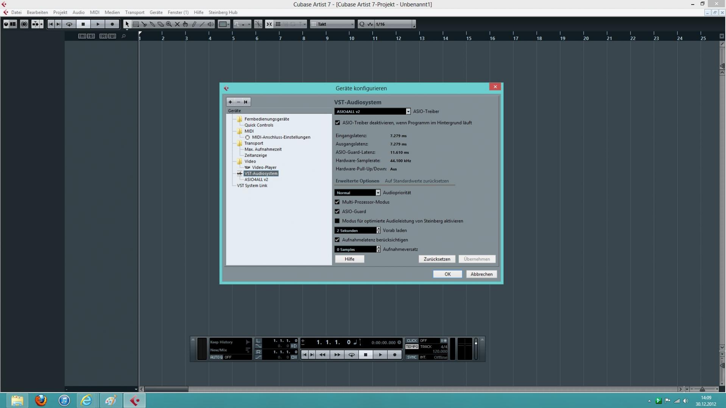Open the Takt grid type dropdown
726x408 pixels.
pos(332,24)
